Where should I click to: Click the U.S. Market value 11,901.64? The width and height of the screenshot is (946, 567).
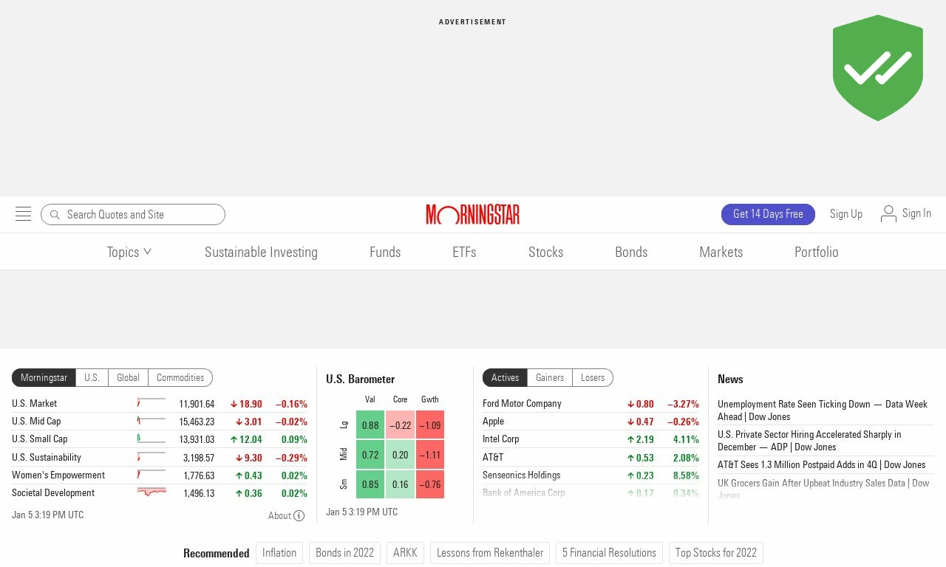[197, 404]
